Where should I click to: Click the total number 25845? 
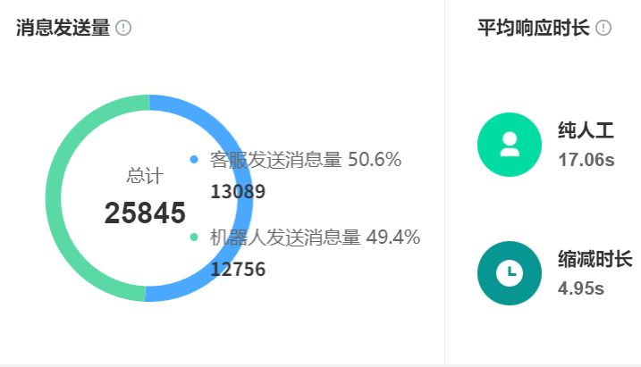pyautogui.click(x=145, y=213)
